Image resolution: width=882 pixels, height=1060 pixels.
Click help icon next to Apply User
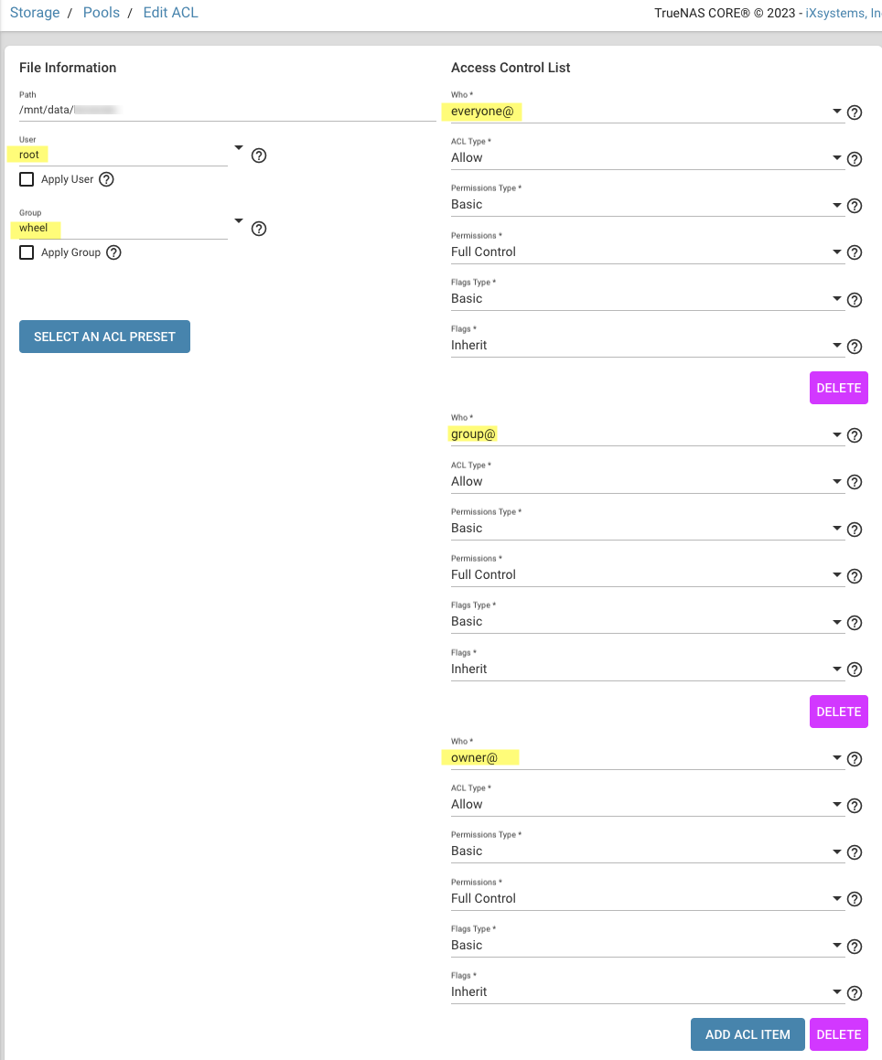pos(106,179)
